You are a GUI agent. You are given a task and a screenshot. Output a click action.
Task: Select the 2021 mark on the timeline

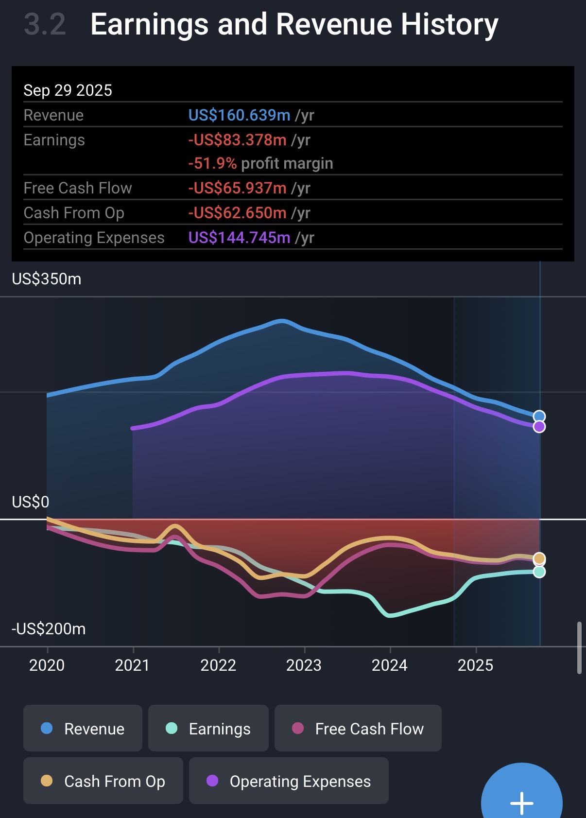[133, 664]
